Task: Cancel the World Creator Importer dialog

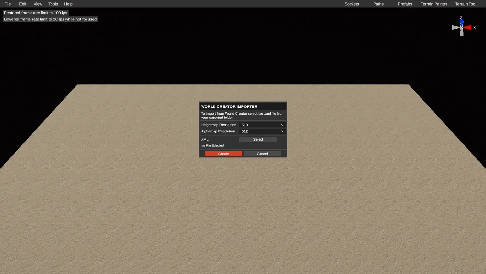Action: pyautogui.click(x=262, y=154)
